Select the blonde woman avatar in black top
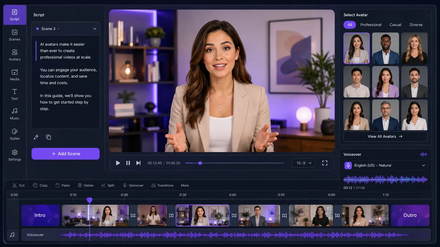Image resolution: width=440 pixels, height=247 pixels. pyautogui.click(x=414, y=48)
